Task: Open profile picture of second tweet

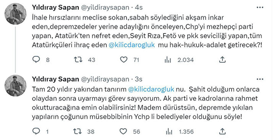Action: [15, 85]
